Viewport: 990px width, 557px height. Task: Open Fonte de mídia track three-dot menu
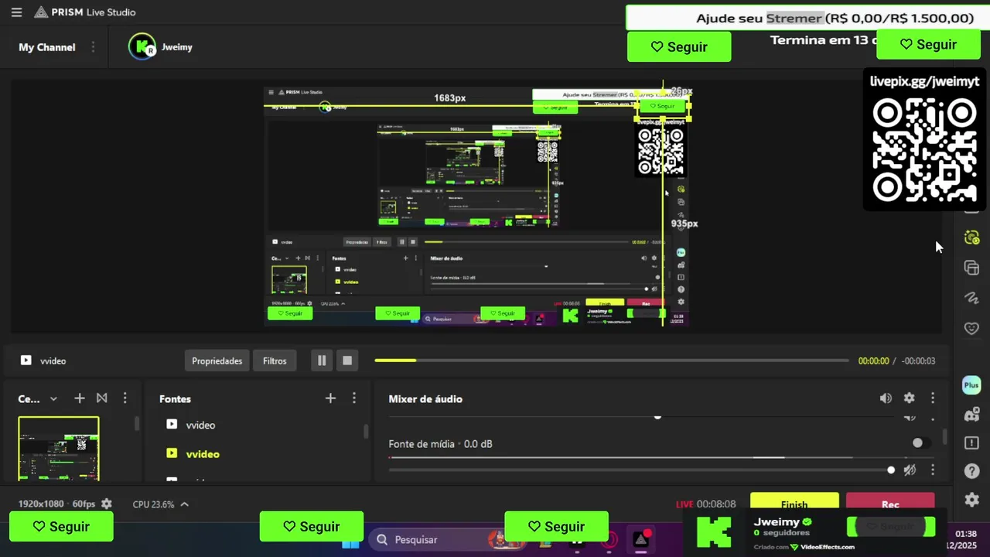933,470
